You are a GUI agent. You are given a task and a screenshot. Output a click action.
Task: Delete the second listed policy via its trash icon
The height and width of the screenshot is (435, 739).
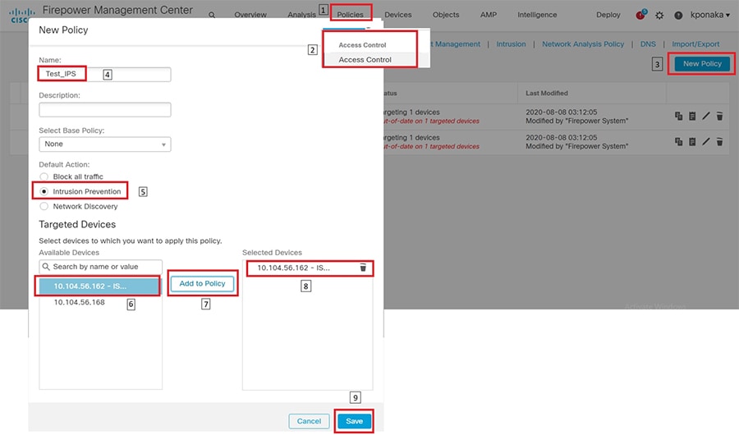tap(719, 141)
